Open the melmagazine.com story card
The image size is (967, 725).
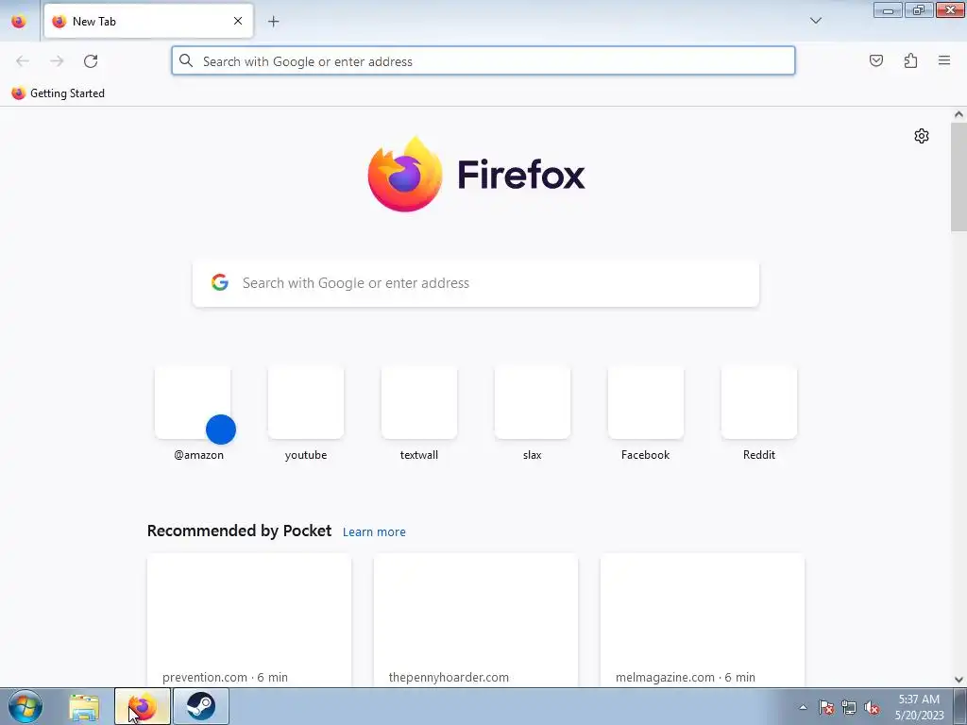(x=703, y=620)
